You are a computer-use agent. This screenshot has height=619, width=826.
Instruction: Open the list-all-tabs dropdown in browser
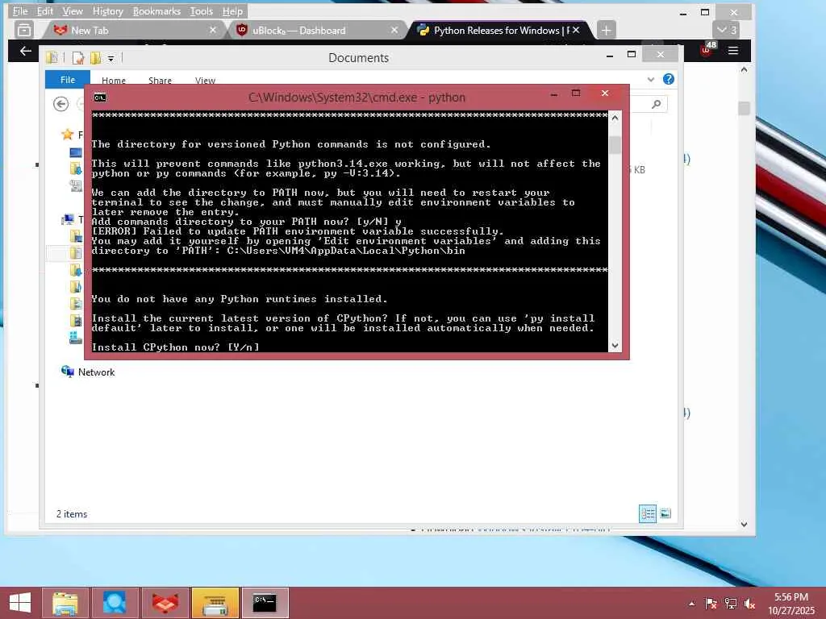726,30
